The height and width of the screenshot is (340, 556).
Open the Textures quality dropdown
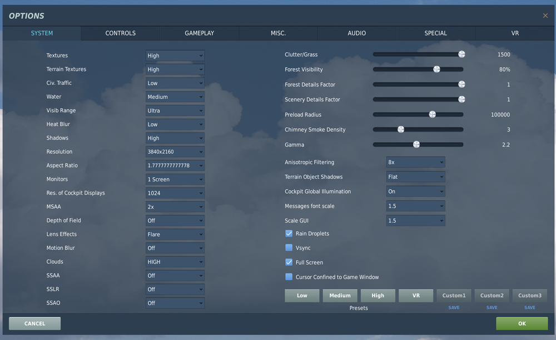pyautogui.click(x=175, y=55)
